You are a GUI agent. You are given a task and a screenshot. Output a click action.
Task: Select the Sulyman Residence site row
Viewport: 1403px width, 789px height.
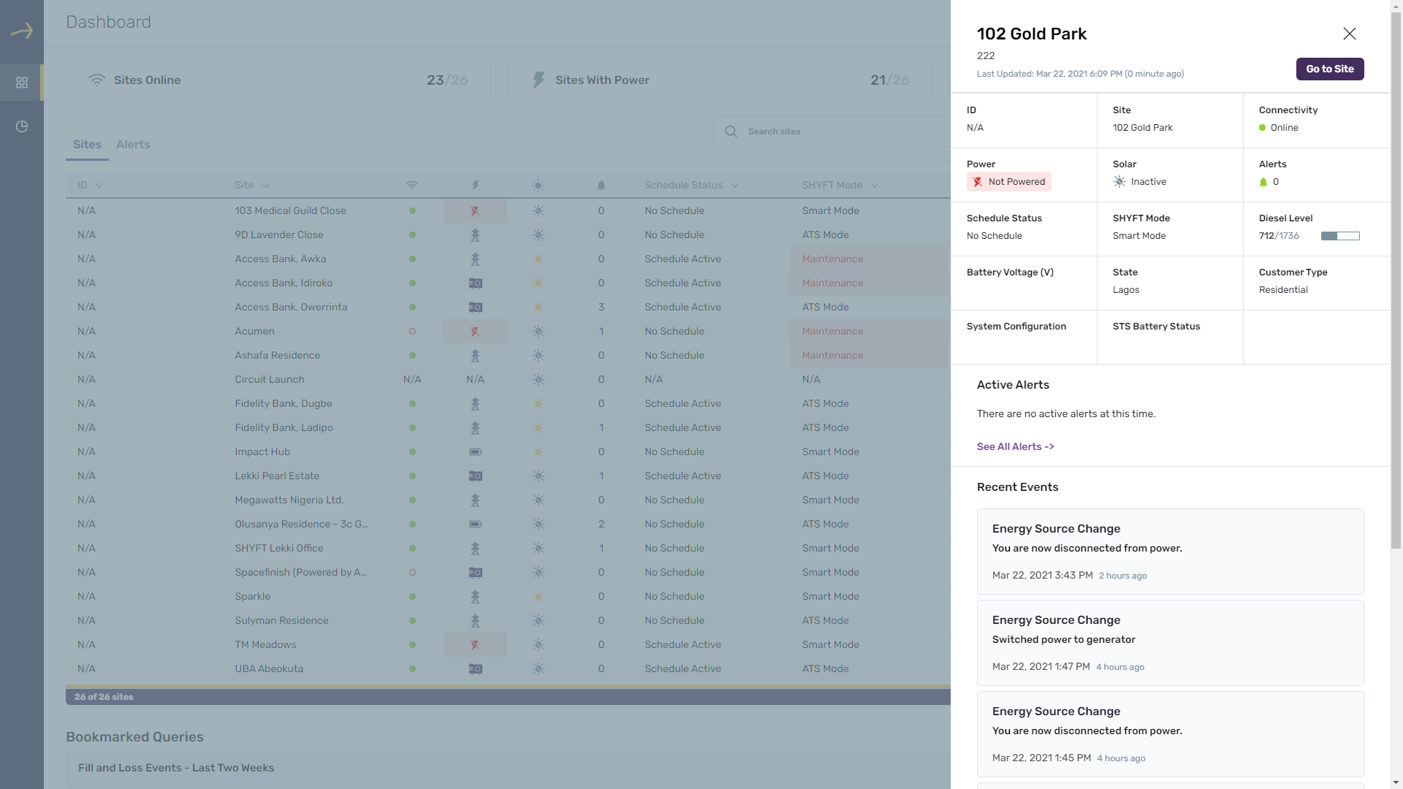(x=508, y=621)
